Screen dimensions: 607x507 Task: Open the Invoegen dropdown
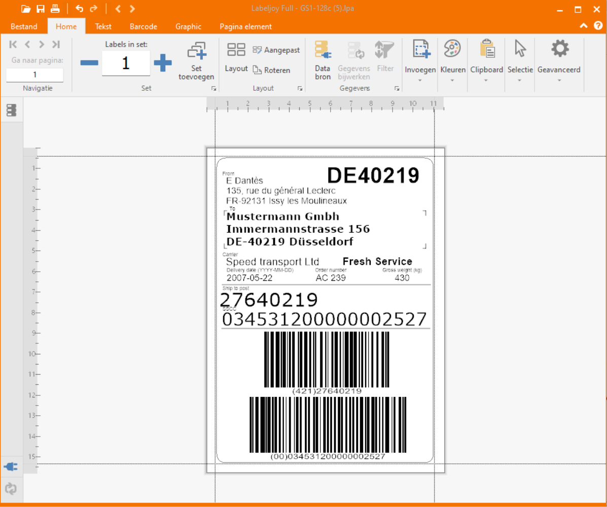click(420, 61)
